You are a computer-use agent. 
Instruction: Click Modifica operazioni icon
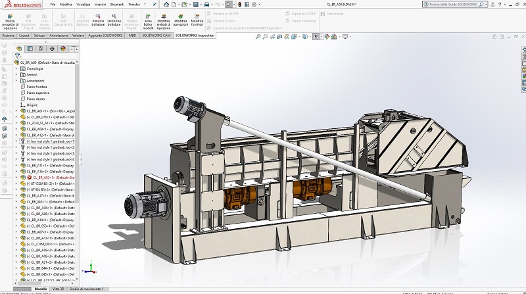(x=181, y=15)
